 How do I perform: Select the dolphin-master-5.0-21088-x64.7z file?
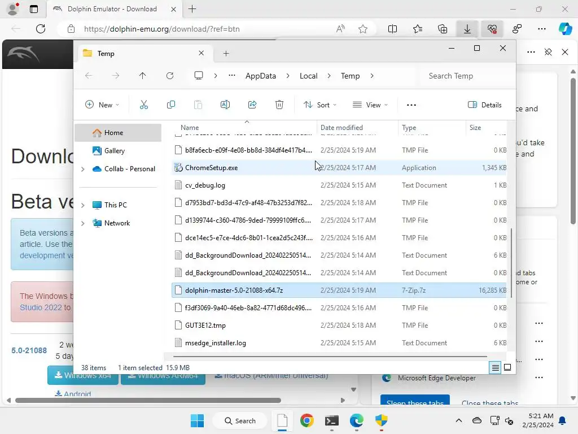click(339, 290)
